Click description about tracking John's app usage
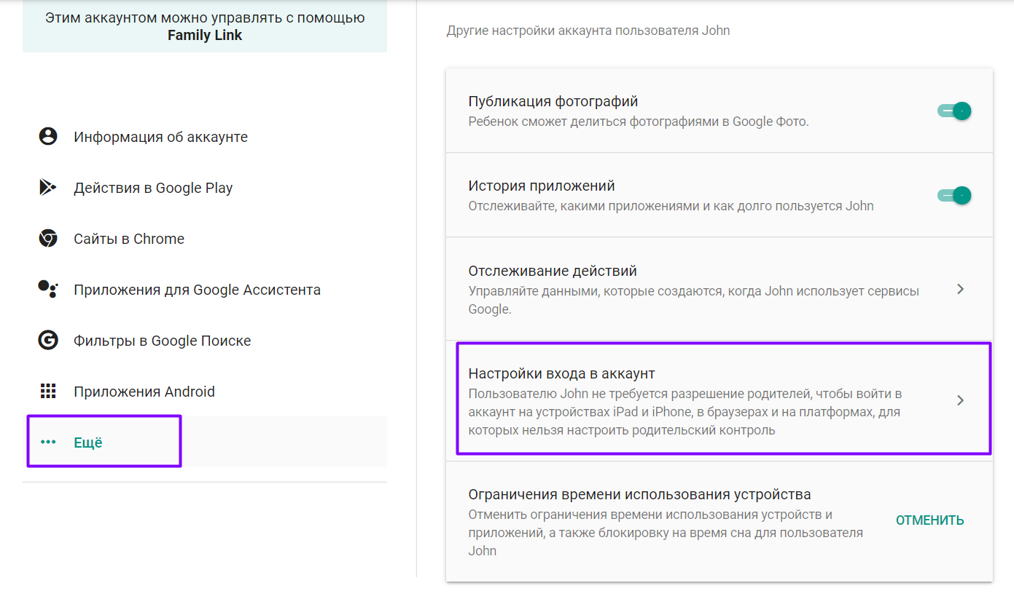This screenshot has width=1014, height=599. tap(671, 206)
